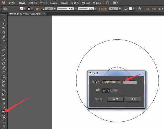Viewport: 164px width, 129px height.
Task: Select the Blend tool in toolbox
Action: tap(4, 112)
